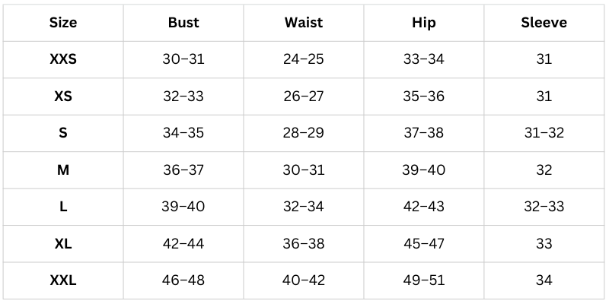Select the XS waist measurement 26–27
This screenshot has width=609, height=304.
coord(304,97)
